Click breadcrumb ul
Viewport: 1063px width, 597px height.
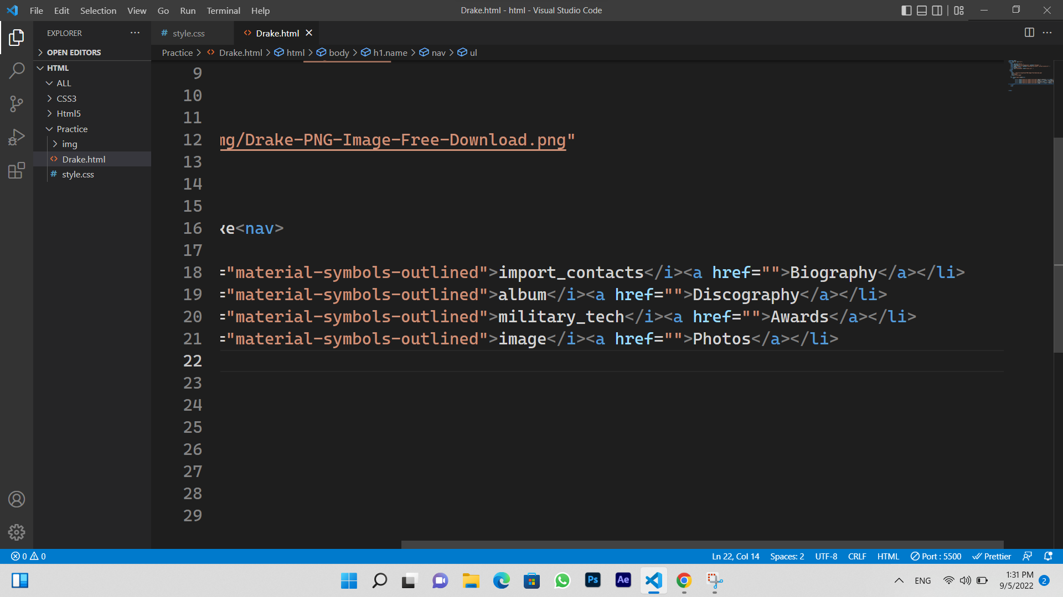coord(467,53)
